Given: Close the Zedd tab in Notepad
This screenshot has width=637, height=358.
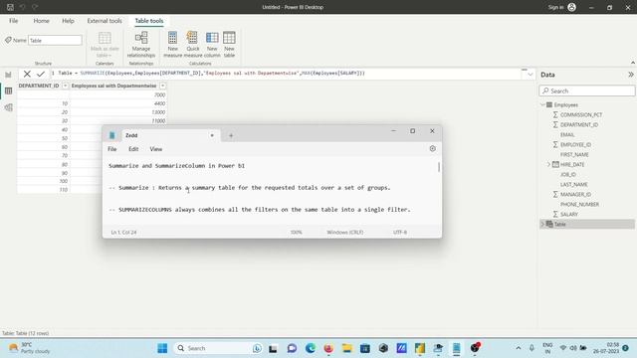Looking at the screenshot, I should 212,135.
